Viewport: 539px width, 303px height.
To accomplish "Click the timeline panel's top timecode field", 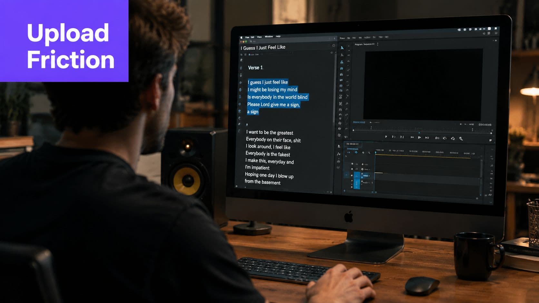I will 352,144.
